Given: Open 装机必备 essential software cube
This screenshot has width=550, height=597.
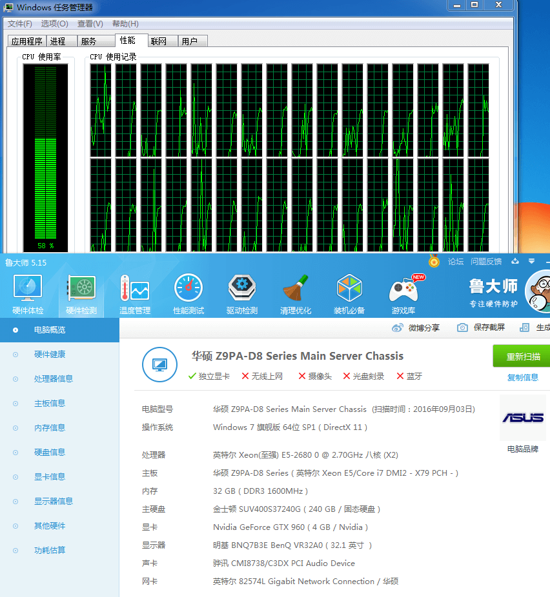Looking at the screenshot, I should [x=349, y=295].
